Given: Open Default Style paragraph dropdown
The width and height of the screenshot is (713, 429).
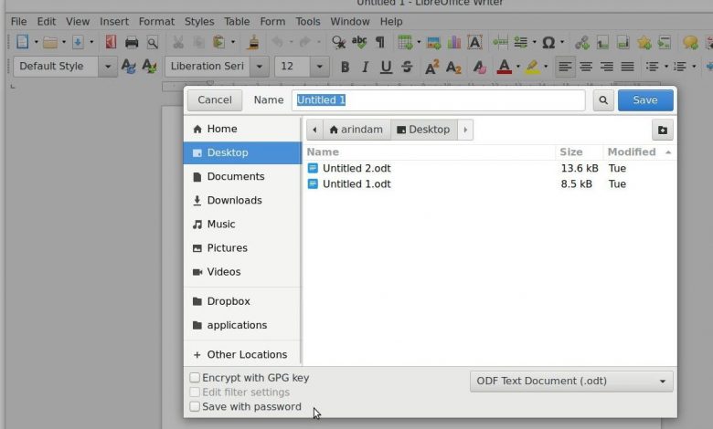Looking at the screenshot, I should (108, 67).
